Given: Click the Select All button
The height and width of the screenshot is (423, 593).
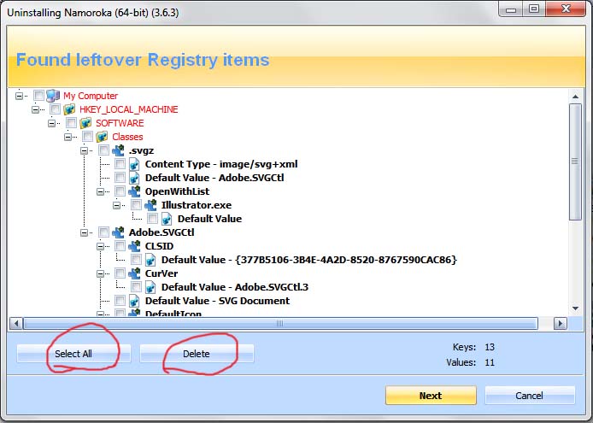Looking at the screenshot, I should click(x=73, y=354).
